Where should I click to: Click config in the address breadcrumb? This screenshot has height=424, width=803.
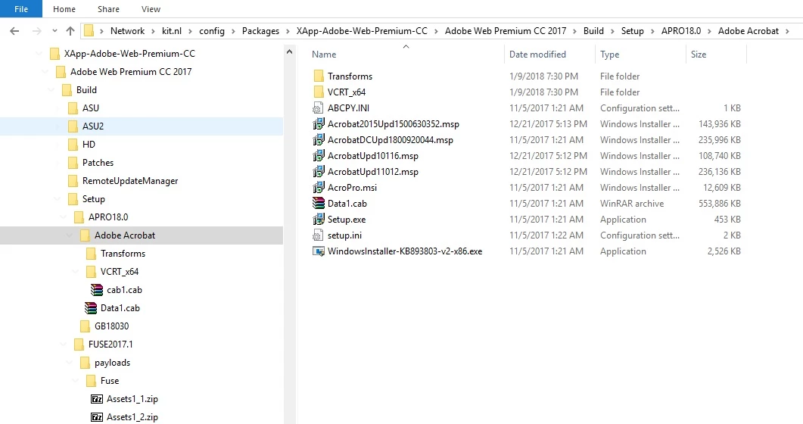tap(211, 31)
